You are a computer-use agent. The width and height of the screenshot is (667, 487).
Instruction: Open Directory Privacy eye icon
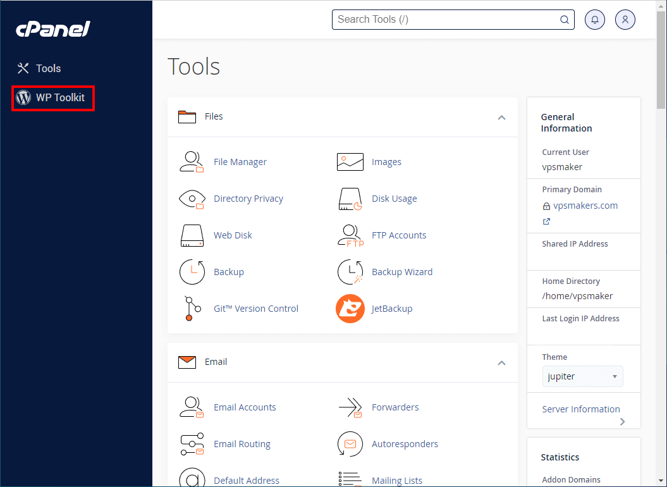[x=192, y=199]
